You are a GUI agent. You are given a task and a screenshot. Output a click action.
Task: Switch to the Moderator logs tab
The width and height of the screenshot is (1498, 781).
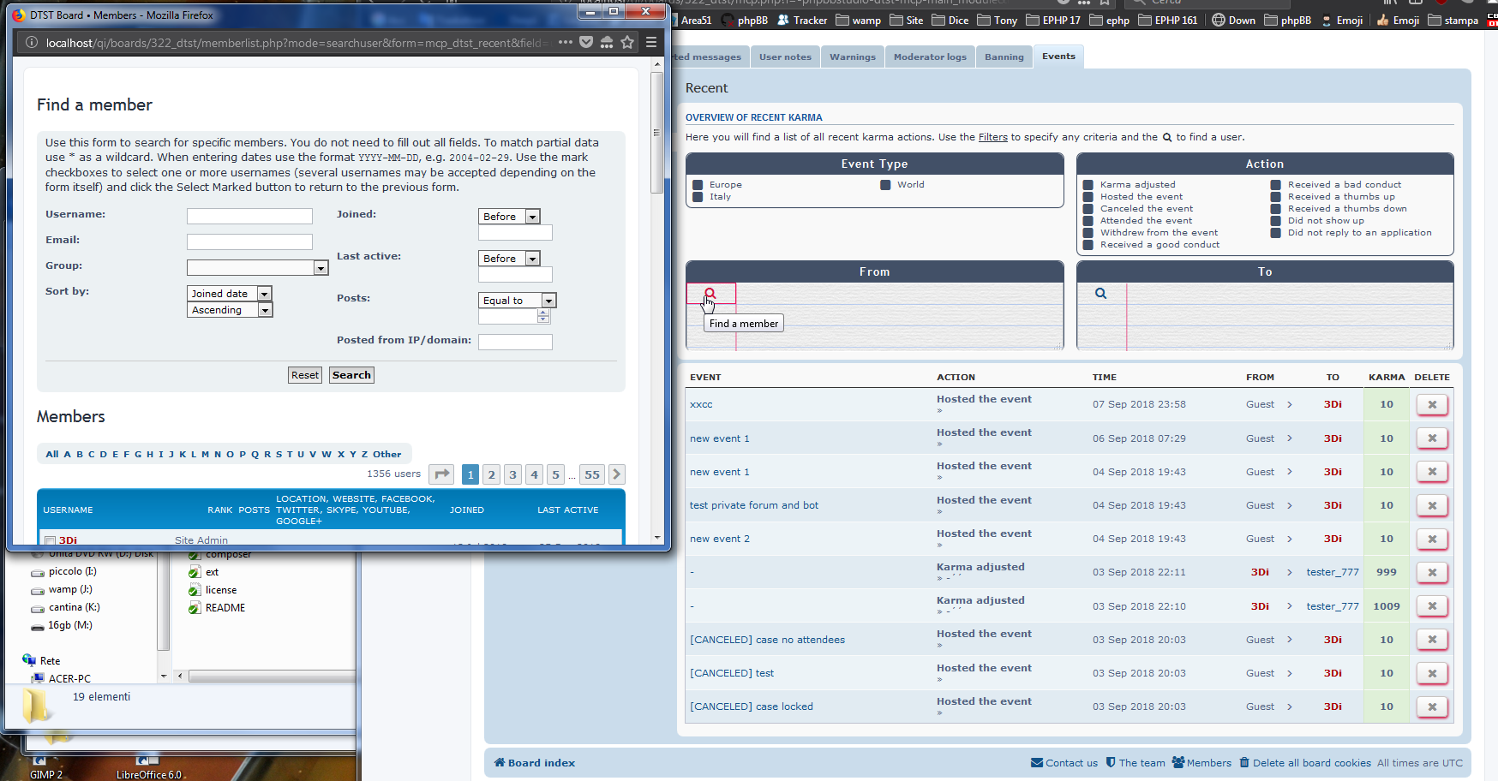click(930, 57)
